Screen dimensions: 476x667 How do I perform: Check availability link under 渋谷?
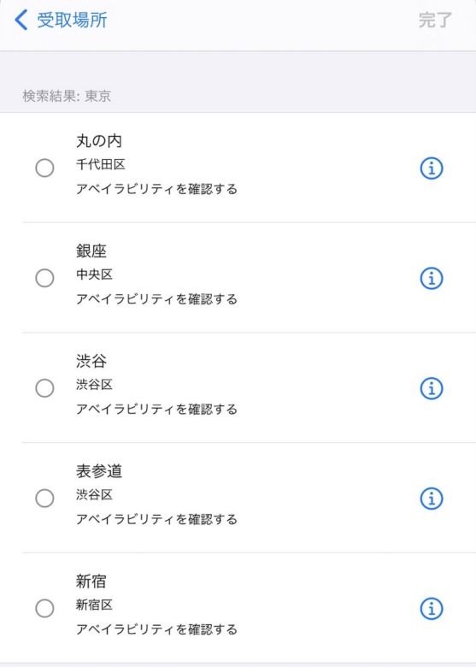coord(156,410)
